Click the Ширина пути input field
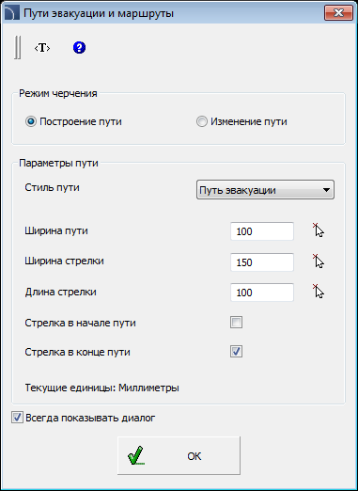The width and height of the screenshot is (358, 491). click(x=262, y=231)
